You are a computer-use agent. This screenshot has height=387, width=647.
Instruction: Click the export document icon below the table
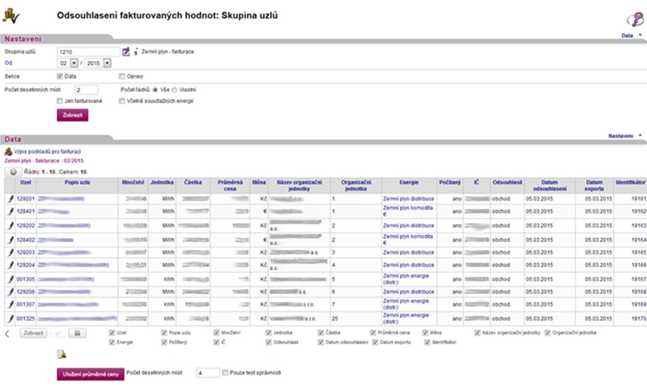pos(61,354)
